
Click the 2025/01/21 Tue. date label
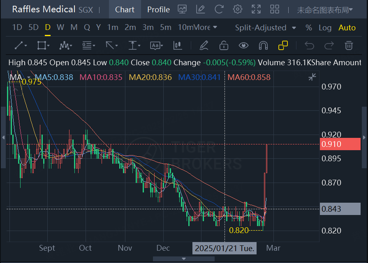(225, 248)
